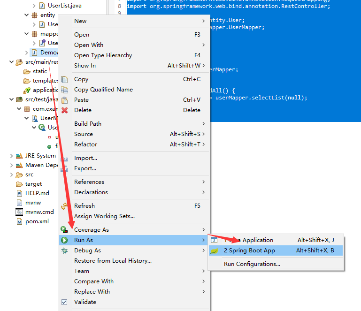
Task: Click the static folder icon
Action: tap(27, 72)
